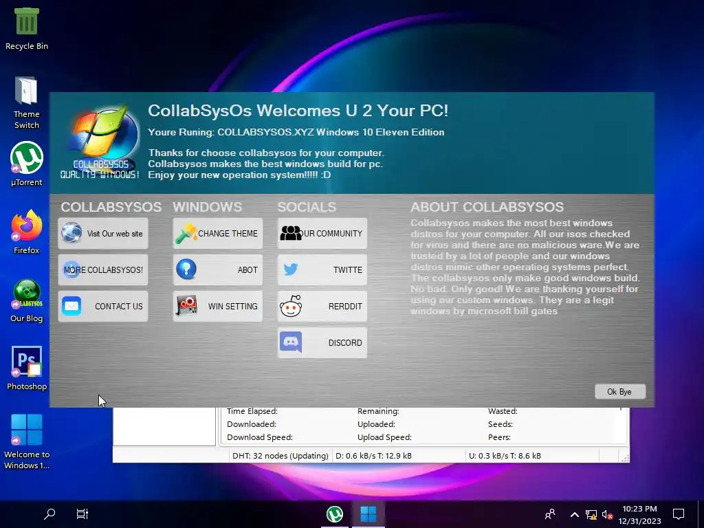Click the Time Elapsed label in µTorrent

[252, 411]
